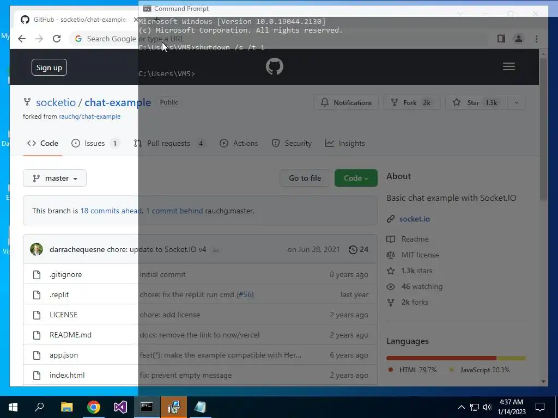The height and width of the screenshot is (418, 558).
Task: Reload the page in Chrome
Action: point(57,39)
